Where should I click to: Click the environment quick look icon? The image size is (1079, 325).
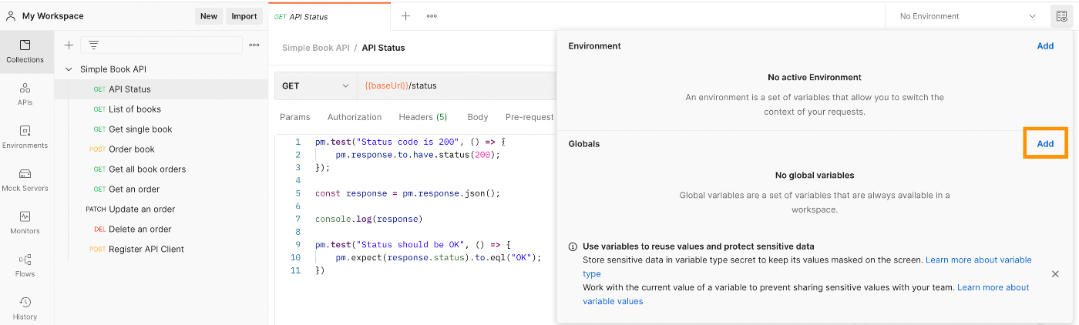tap(1062, 16)
